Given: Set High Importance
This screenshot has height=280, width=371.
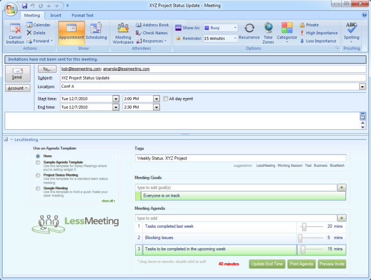Looking at the screenshot, I should [x=319, y=33].
